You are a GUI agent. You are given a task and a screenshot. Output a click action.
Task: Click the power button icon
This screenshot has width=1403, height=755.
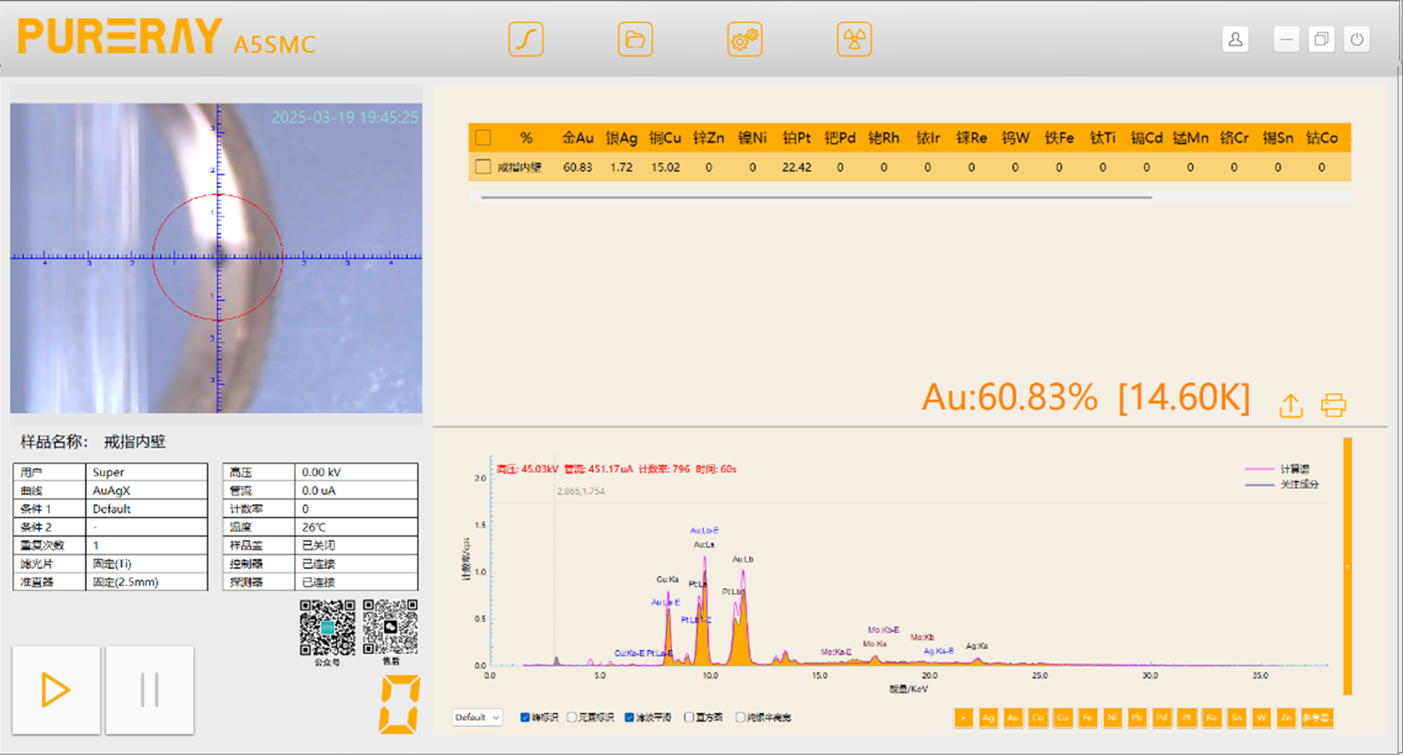1357,39
